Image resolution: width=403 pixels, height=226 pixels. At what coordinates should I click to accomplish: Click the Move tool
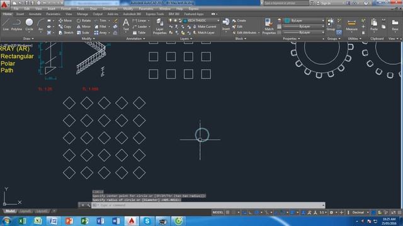(65, 21)
